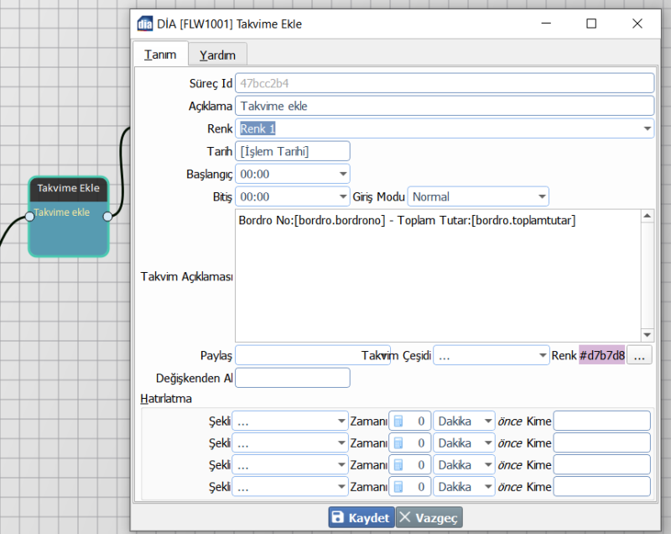
Task: Open the Takvim Çeşidi dropdown
Action: click(542, 356)
